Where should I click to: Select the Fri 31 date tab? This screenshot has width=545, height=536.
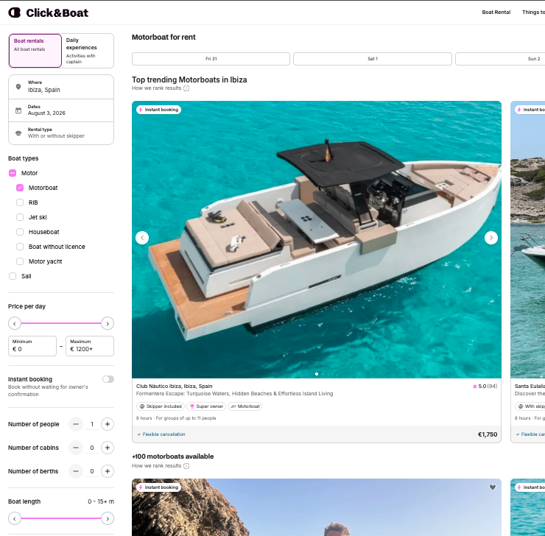pos(211,59)
